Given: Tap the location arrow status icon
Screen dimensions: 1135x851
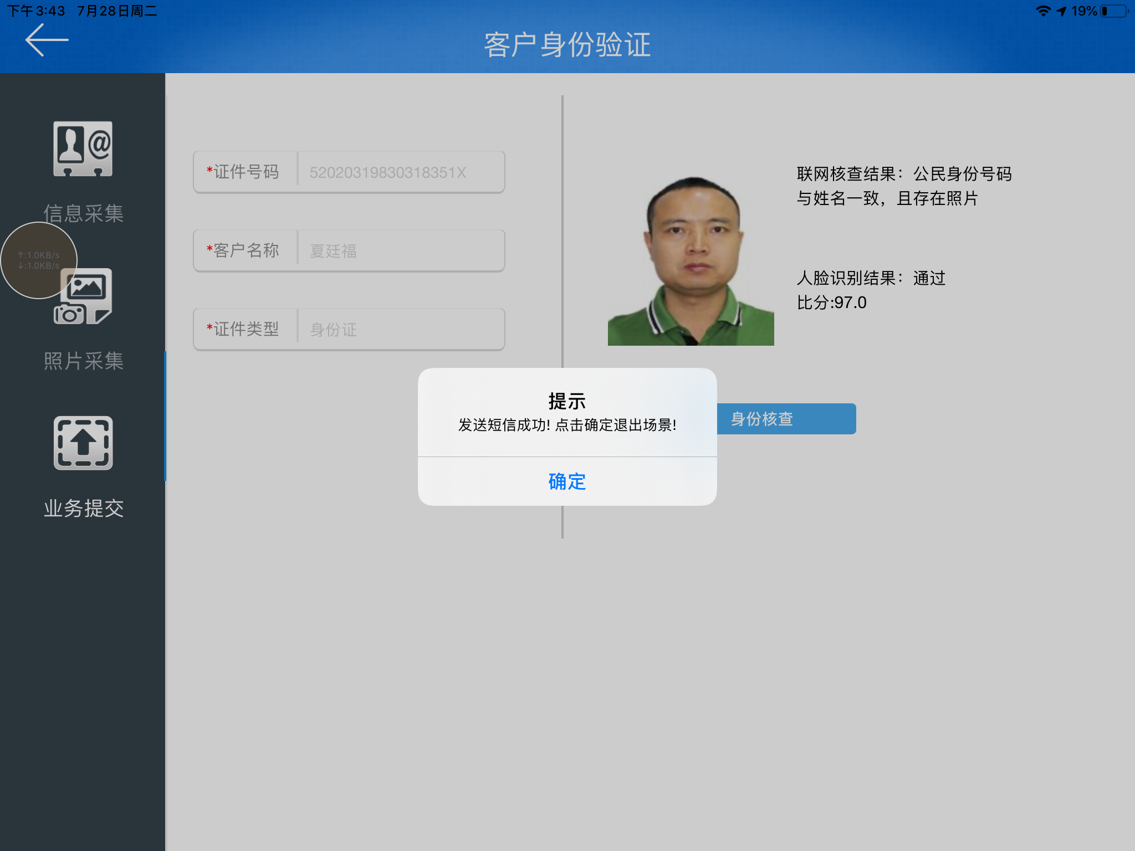Looking at the screenshot, I should (x=1062, y=11).
